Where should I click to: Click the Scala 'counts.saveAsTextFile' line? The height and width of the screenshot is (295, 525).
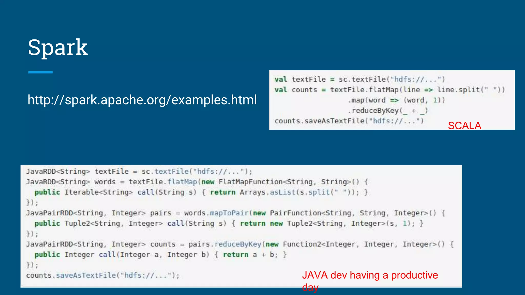349,121
